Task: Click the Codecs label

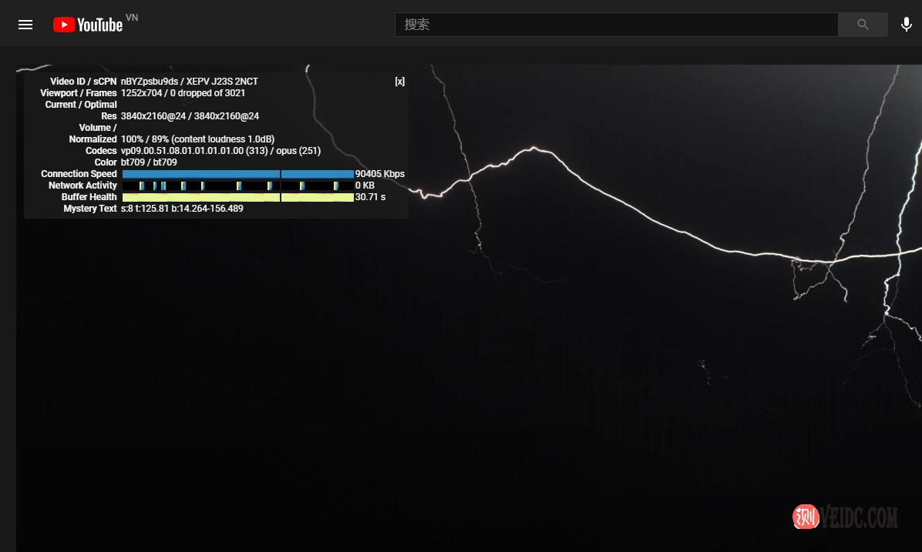Action: 101,151
